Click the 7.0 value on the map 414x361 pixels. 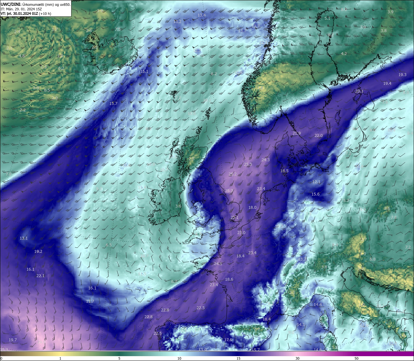click(x=8, y=174)
